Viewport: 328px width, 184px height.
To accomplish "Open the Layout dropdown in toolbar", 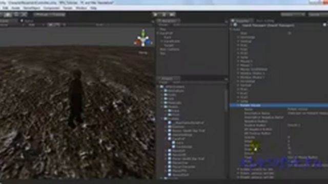I will 318,14.
